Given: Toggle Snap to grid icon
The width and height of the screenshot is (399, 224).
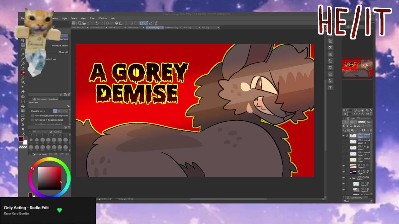Looking at the screenshot, I should 151,23.
